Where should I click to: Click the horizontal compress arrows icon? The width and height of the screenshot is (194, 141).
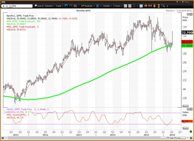[150, 6]
